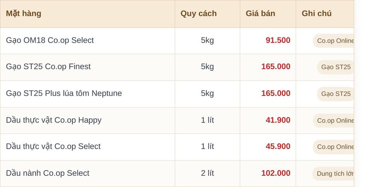Click Gạo ST25 tag in Neptune row
376x187 pixels.
tap(336, 94)
